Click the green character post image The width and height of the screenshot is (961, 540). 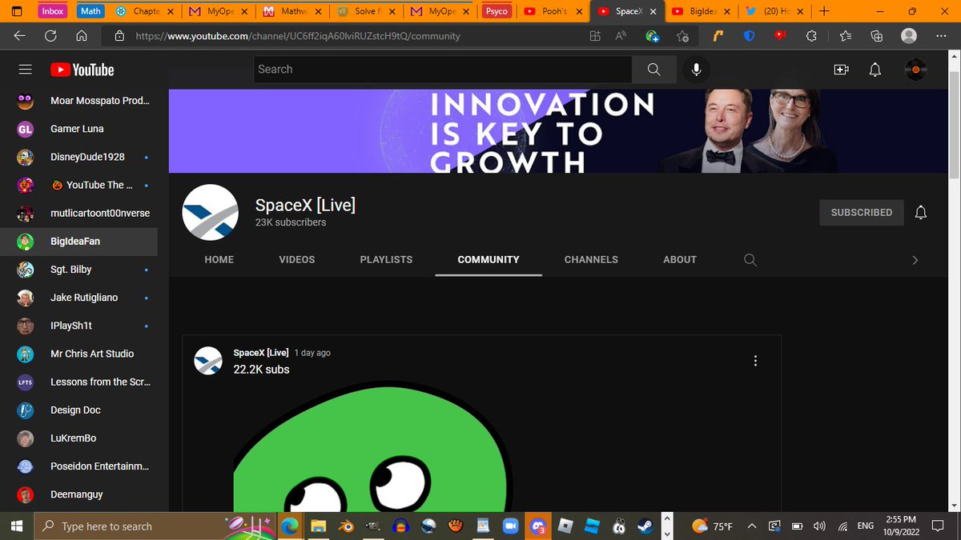click(373, 446)
